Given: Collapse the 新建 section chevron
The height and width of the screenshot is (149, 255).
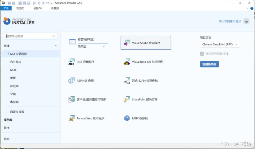Looking at the screenshot, I should tap(56, 46).
